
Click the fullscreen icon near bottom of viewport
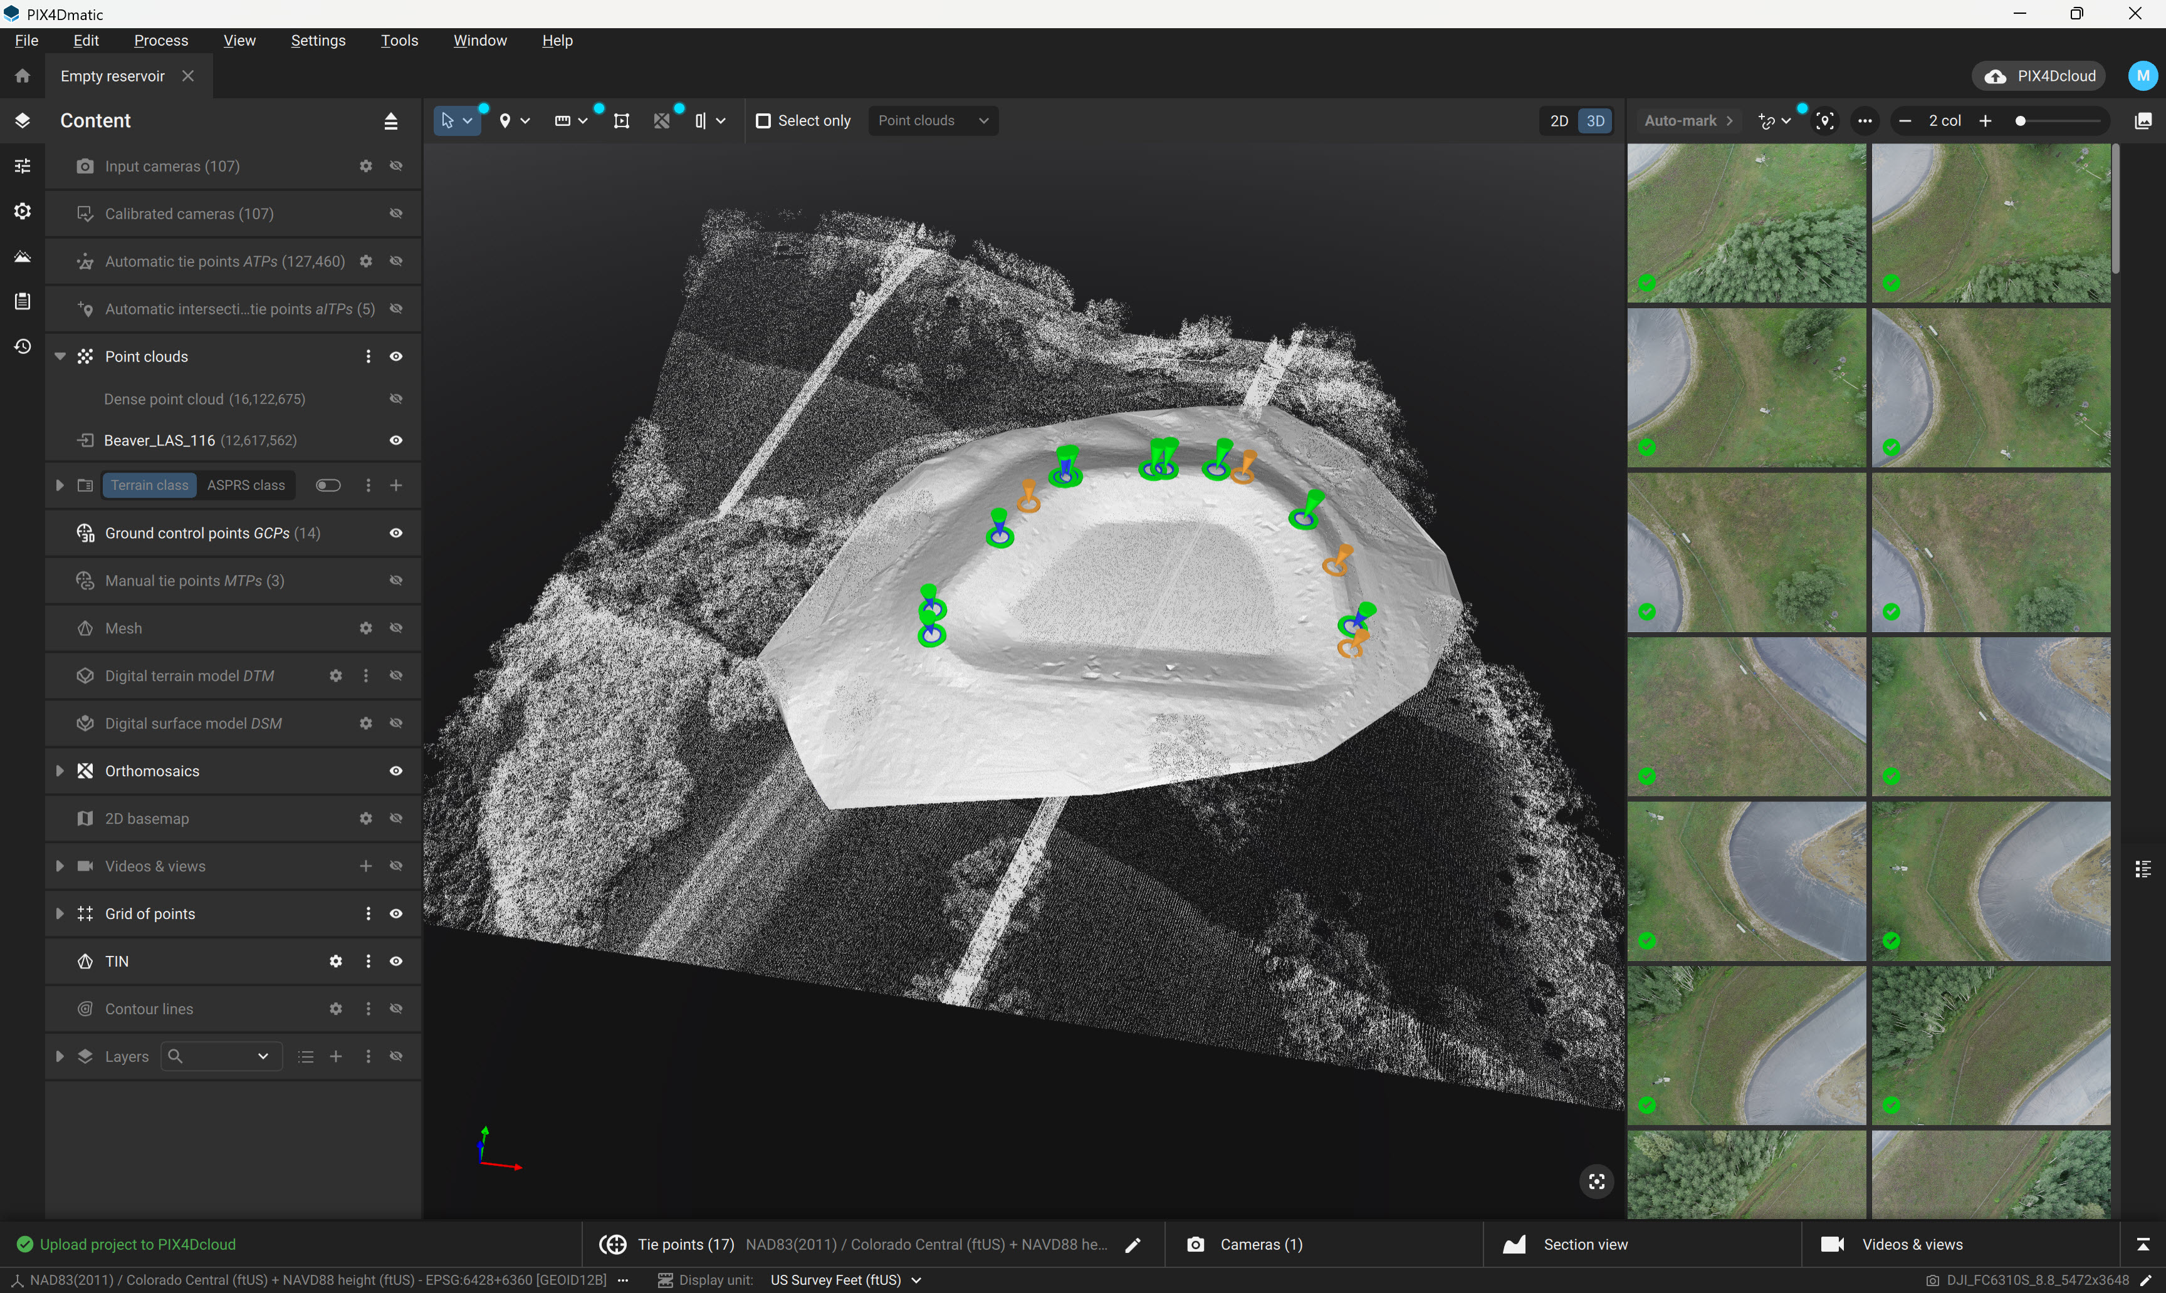(x=1595, y=1181)
